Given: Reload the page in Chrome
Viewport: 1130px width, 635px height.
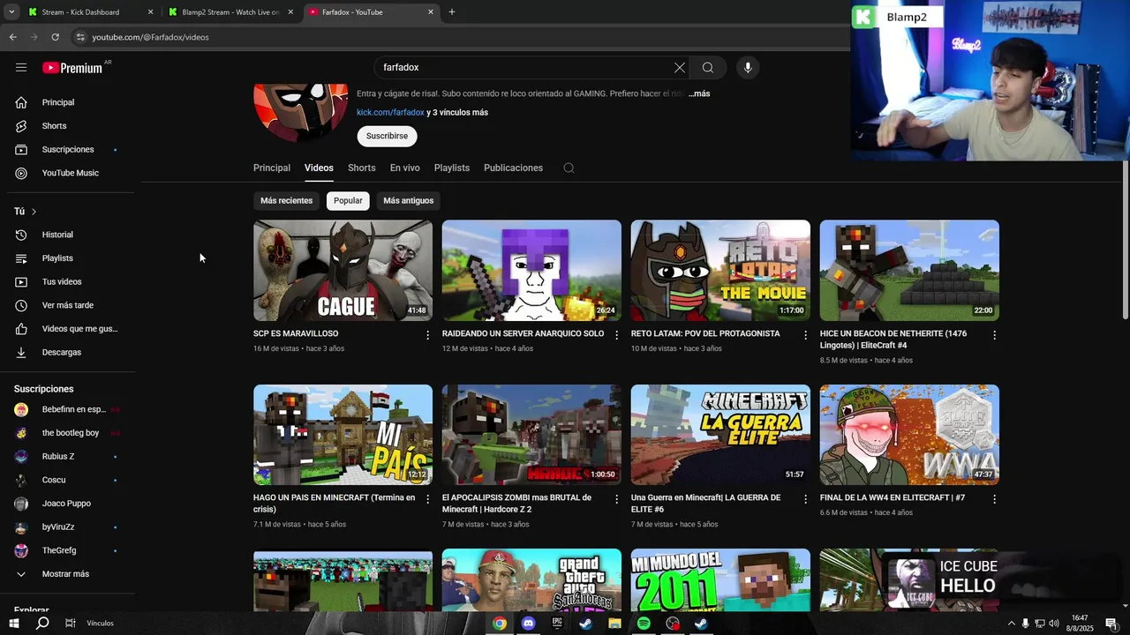Looking at the screenshot, I should point(55,37).
